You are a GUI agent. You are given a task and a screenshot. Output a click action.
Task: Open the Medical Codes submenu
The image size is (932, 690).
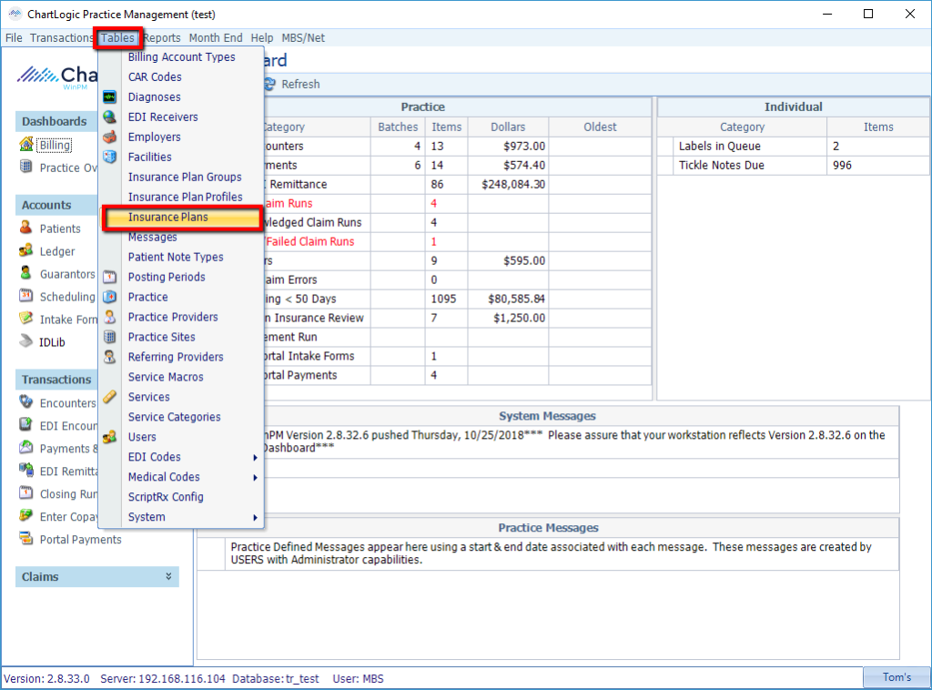163,477
